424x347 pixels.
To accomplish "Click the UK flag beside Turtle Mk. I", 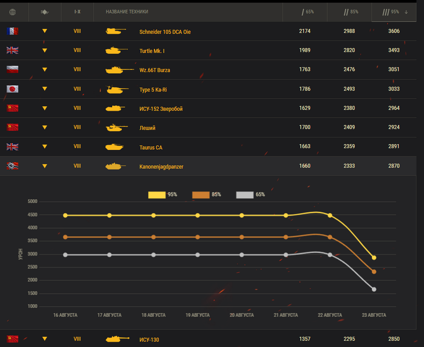I will (x=12, y=50).
